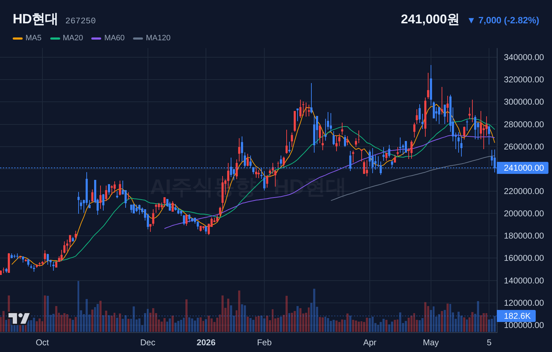Click the 241,000원 current price
This screenshot has width=552, height=352.
(x=430, y=19)
